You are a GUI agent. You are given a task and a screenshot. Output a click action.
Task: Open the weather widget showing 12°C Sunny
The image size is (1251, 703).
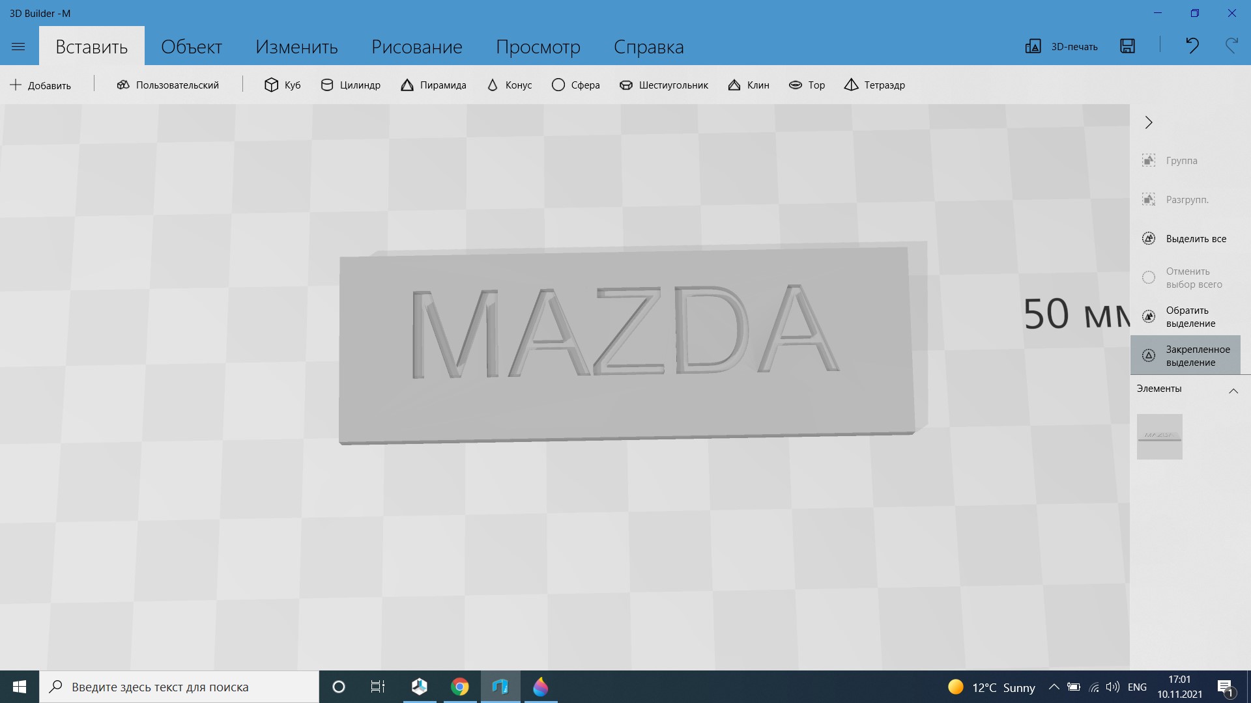[x=992, y=687]
